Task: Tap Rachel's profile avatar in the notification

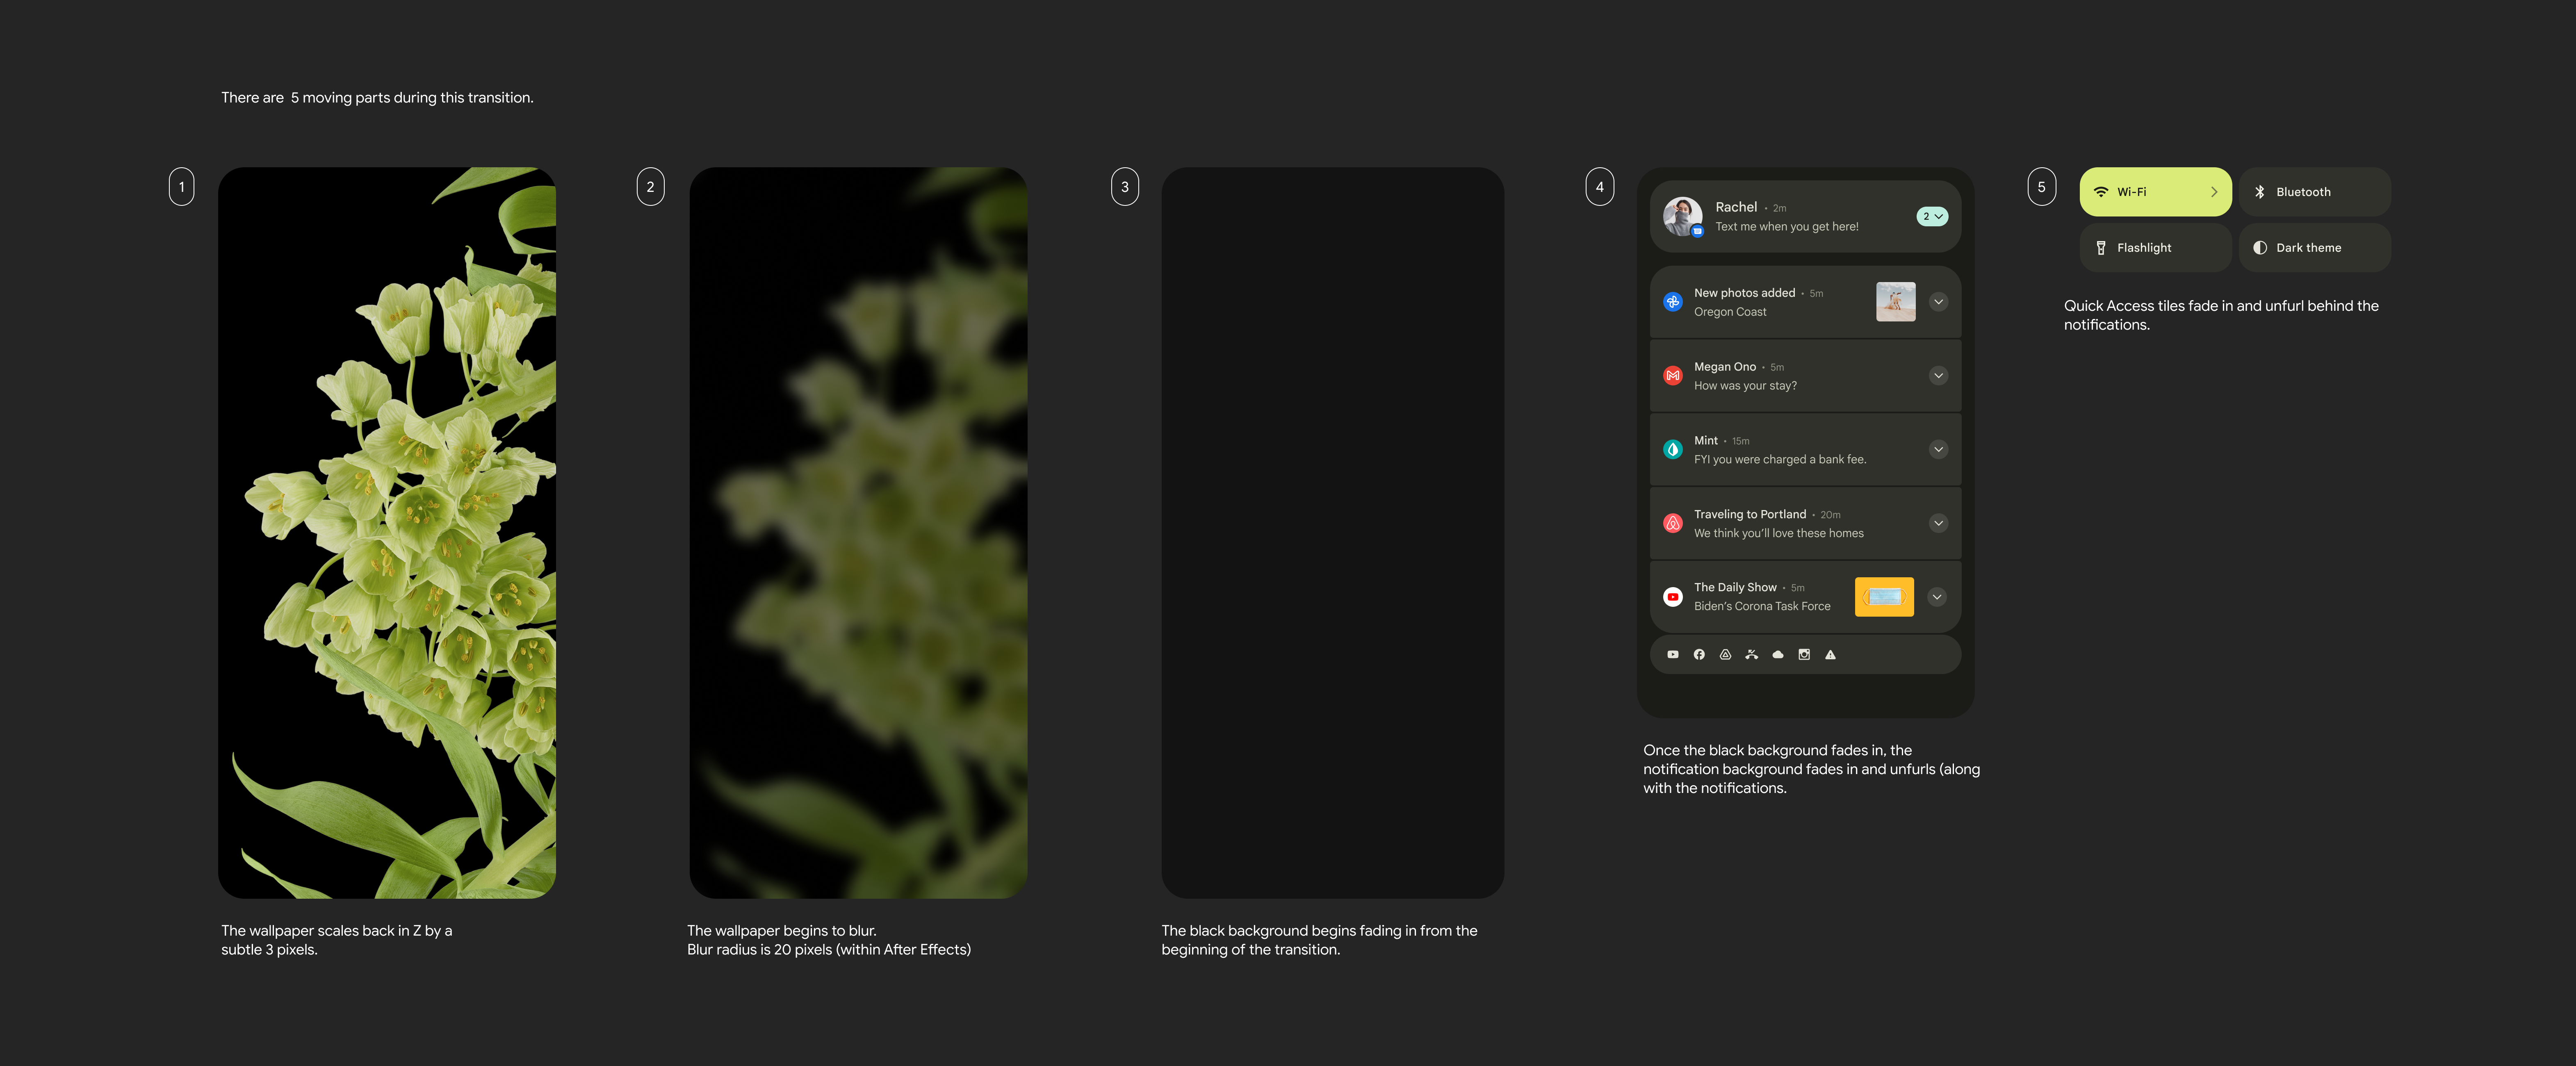Action: (x=1682, y=216)
